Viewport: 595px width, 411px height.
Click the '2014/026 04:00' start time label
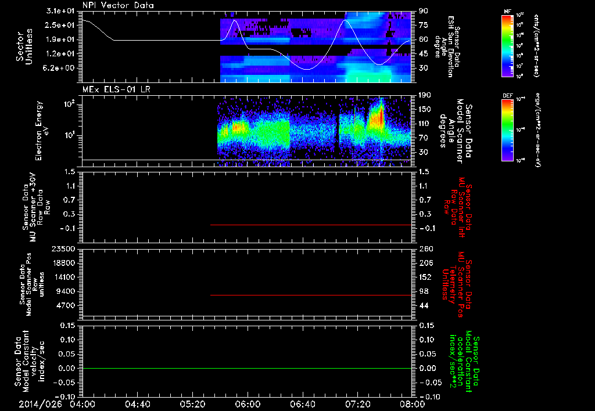tap(56, 405)
